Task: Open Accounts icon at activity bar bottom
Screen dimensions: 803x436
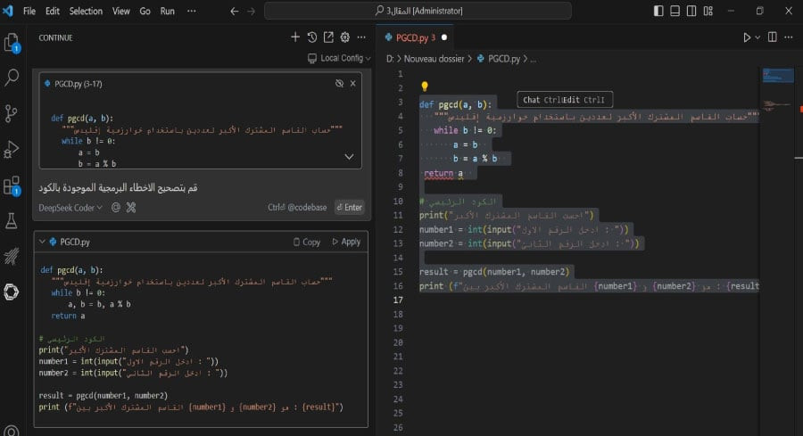Action: point(12,431)
